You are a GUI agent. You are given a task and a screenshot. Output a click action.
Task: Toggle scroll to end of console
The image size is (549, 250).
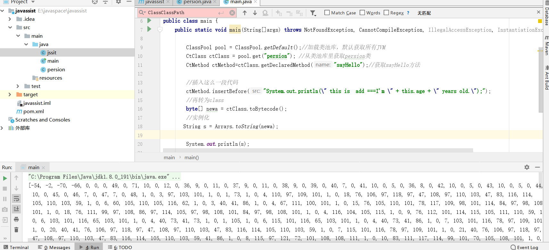[x=16, y=209]
